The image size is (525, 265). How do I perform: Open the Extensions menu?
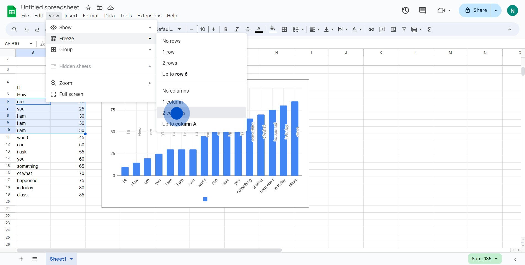(150, 16)
